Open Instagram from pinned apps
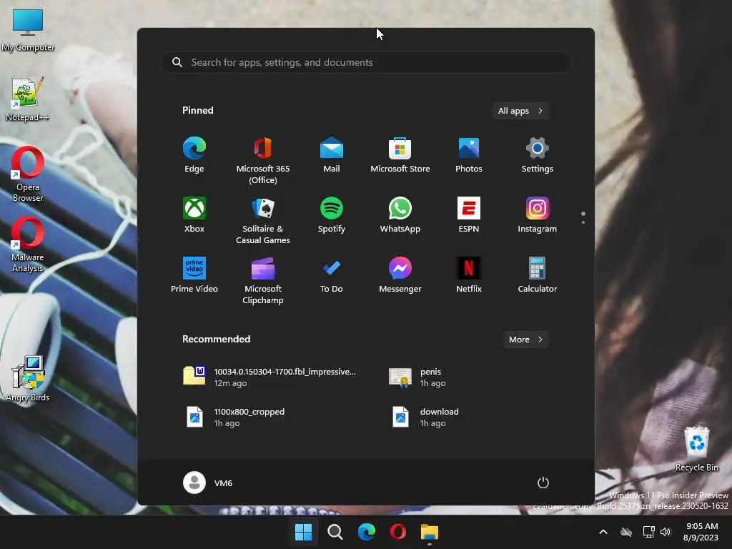This screenshot has width=732, height=549. coord(538,215)
